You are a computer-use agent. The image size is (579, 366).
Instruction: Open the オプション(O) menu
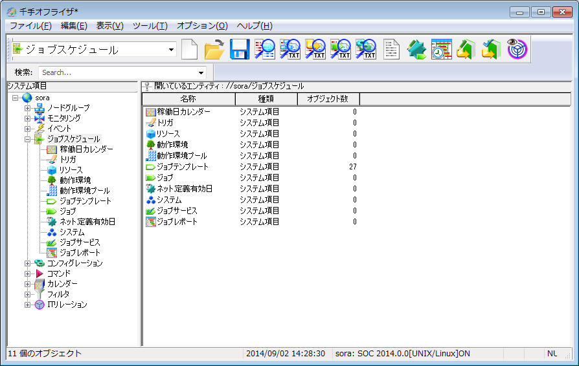202,26
